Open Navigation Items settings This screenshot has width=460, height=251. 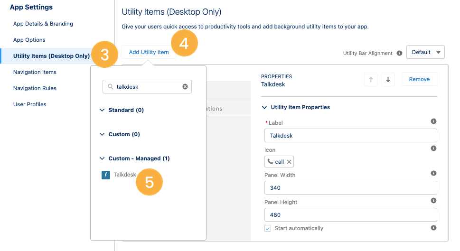(x=35, y=72)
